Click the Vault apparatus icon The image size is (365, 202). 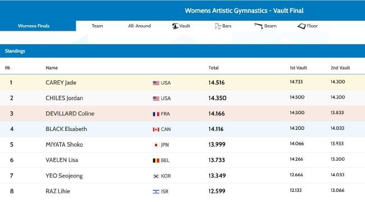point(175,26)
